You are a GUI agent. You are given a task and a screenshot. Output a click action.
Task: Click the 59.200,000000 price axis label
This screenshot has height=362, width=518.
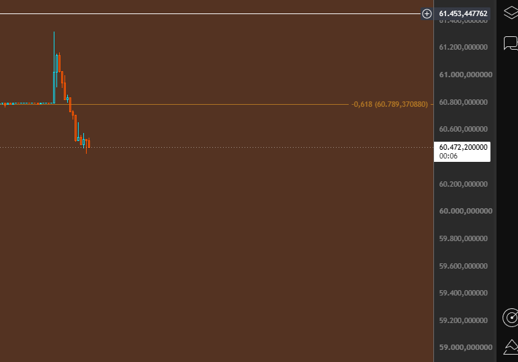click(x=463, y=320)
